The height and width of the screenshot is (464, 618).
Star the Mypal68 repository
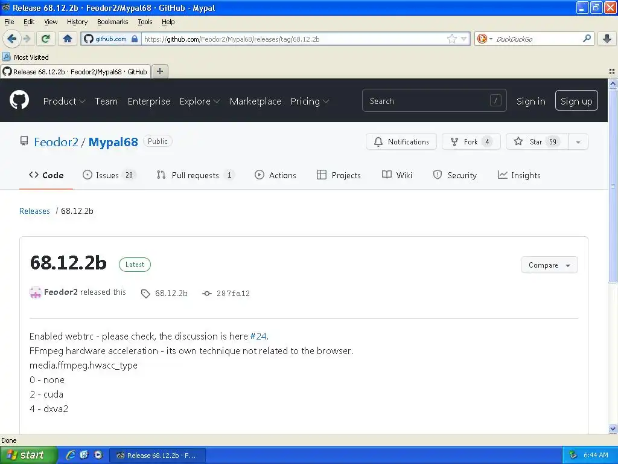point(537,142)
